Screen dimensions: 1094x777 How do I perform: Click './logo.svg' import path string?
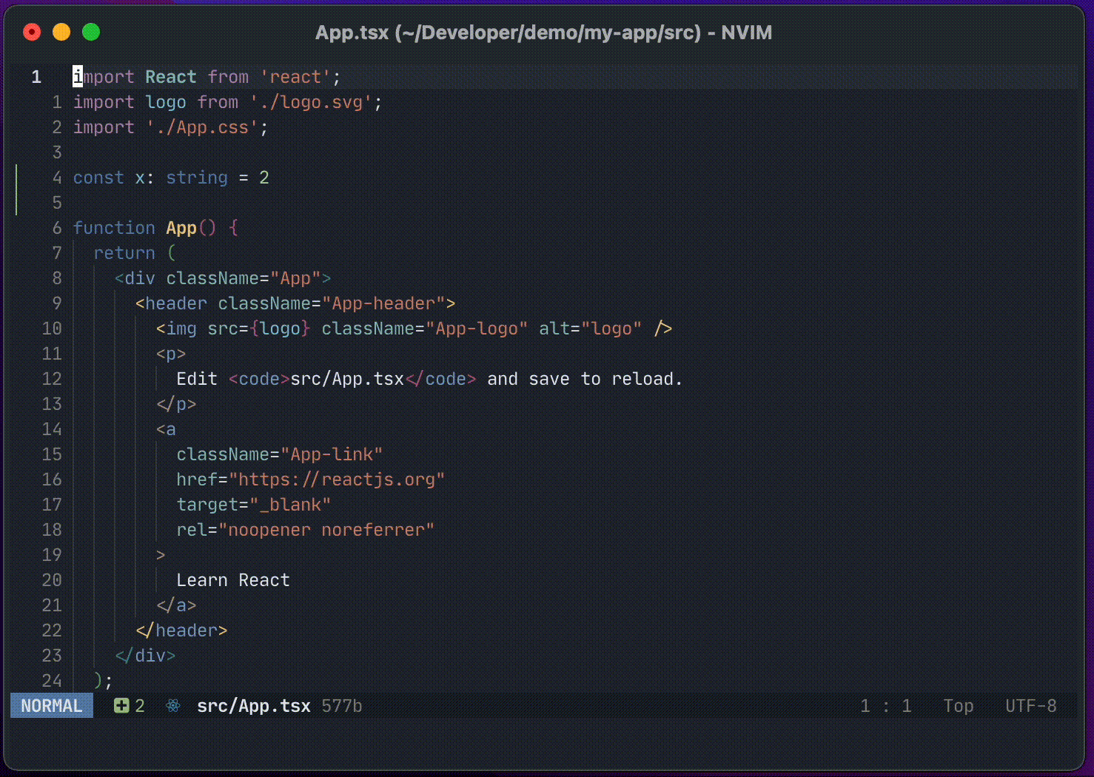click(x=311, y=102)
